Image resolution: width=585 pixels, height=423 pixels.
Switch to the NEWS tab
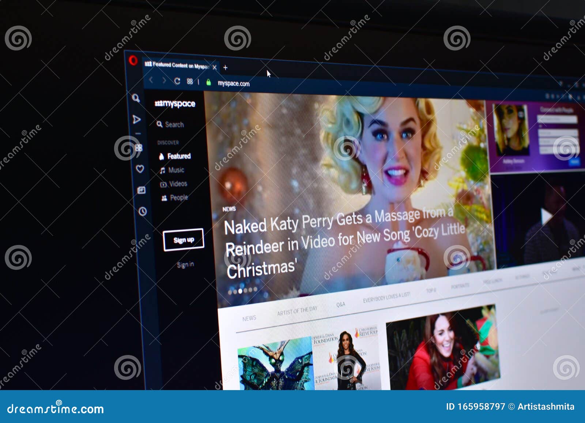249,318
